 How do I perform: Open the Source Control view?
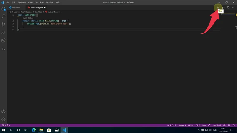pos(4,25)
